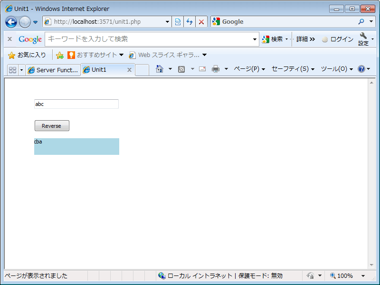Viewport: 380px width, 285px height.
Task: Close the Unit1 tab
Action: click(x=129, y=70)
